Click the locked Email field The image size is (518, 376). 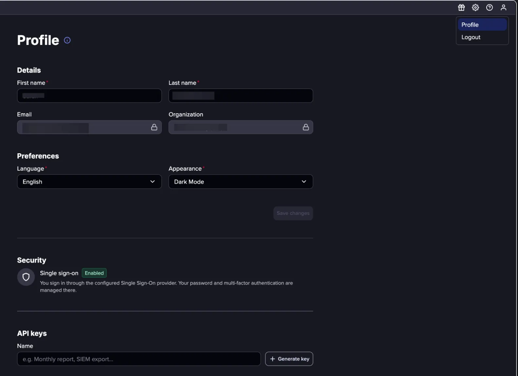pos(89,127)
